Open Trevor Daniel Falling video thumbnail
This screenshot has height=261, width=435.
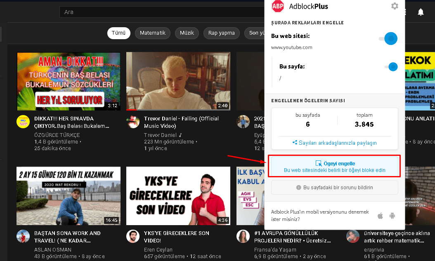(178, 81)
